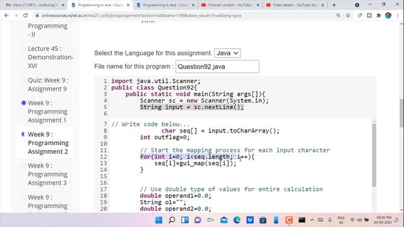Open the Chrome three-dot menu

pos(398,15)
